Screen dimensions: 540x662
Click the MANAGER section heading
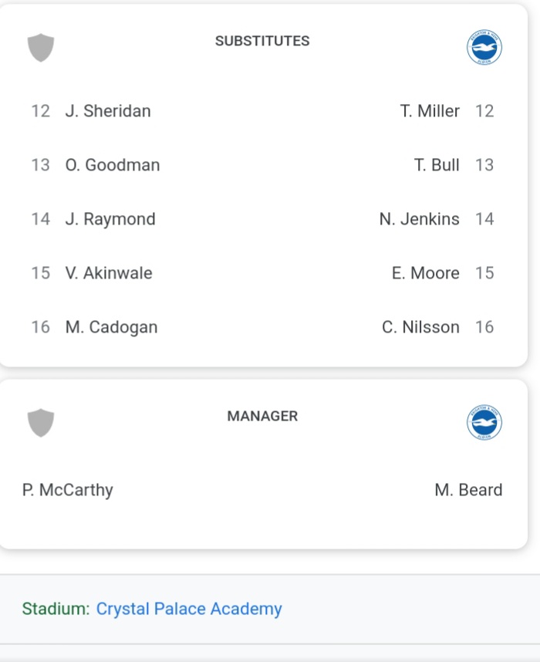(262, 417)
